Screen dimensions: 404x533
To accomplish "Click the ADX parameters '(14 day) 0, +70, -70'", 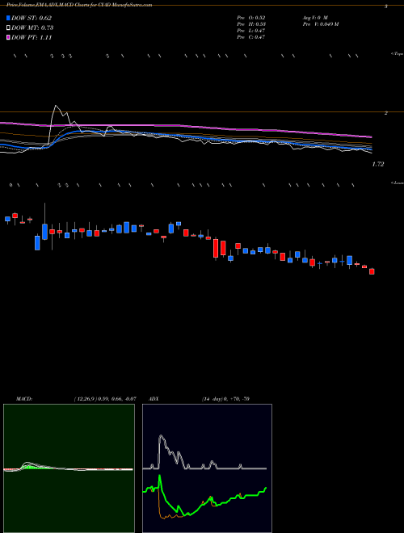I will tap(225, 399).
